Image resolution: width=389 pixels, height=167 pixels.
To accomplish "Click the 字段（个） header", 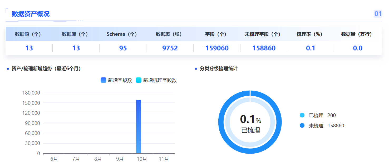I will pos(216,34).
